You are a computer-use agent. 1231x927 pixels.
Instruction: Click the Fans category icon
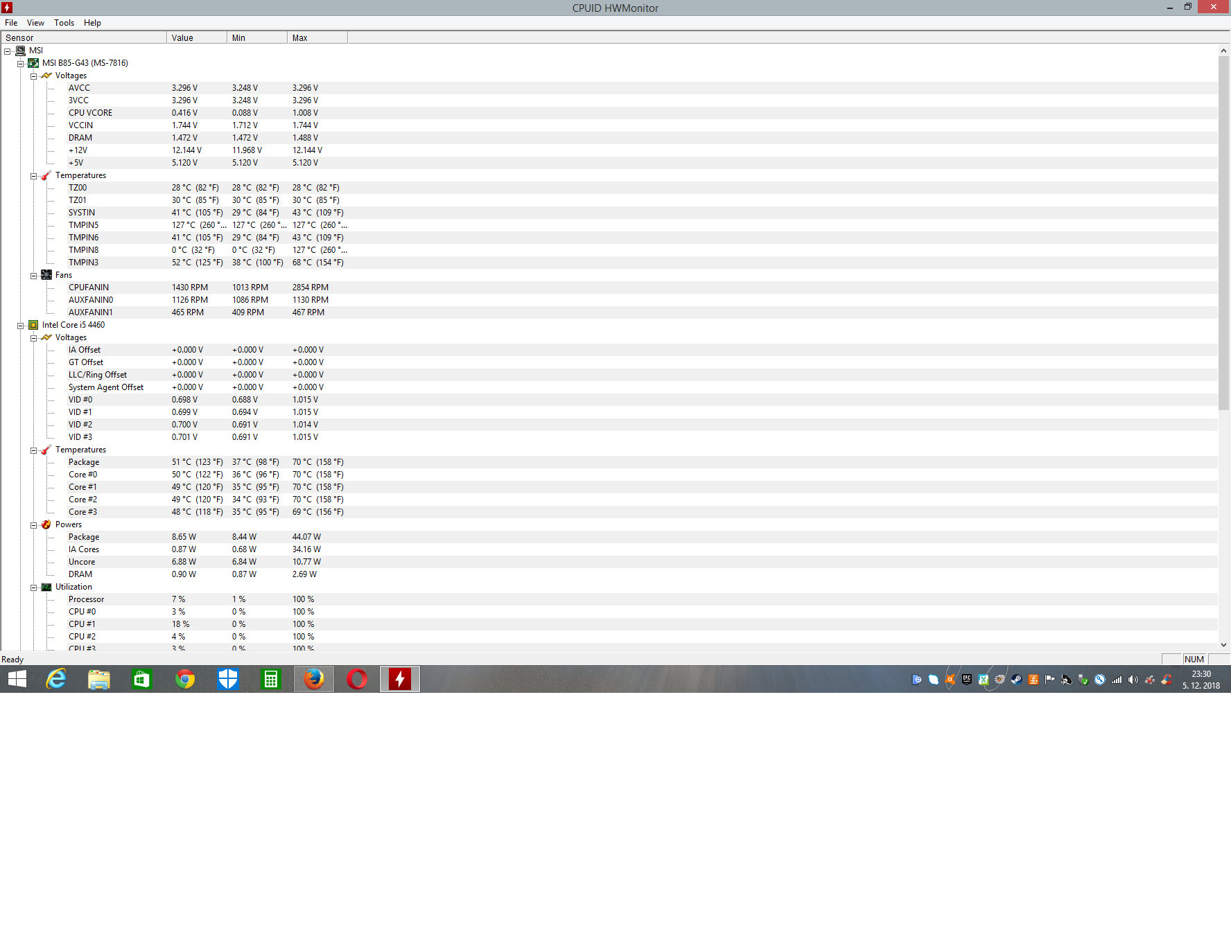tap(46, 275)
